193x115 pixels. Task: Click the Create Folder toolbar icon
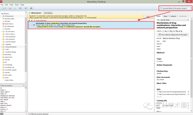[10, 8]
